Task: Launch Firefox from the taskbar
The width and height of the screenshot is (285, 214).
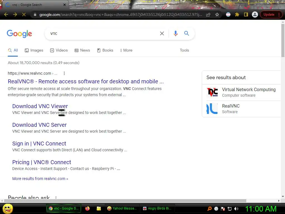Action: [87, 208]
